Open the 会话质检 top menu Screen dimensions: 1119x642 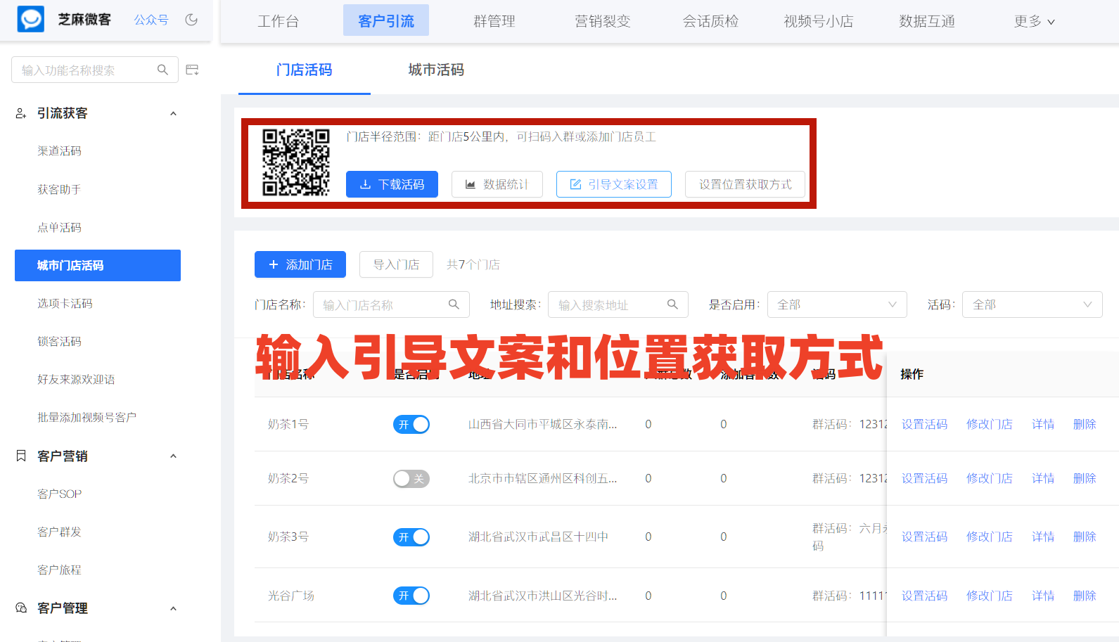[x=710, y=21]
